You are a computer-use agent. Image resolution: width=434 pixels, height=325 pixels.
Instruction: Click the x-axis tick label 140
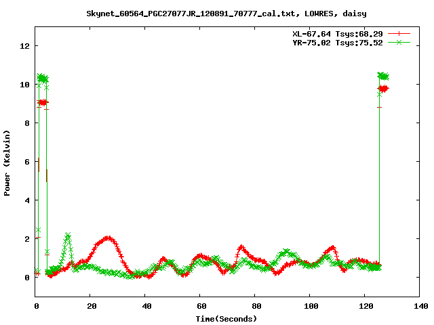(x=420, y=306)
